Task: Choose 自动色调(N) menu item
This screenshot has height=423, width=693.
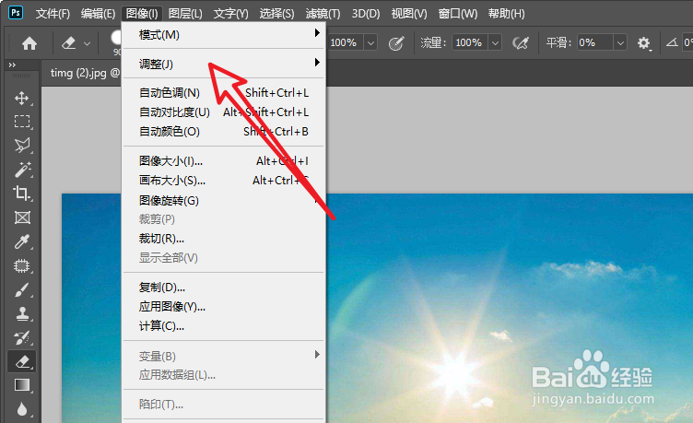Action: click(x=224, y=93)
